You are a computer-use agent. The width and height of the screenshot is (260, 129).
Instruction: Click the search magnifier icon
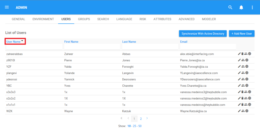click(x=230, y=8)
